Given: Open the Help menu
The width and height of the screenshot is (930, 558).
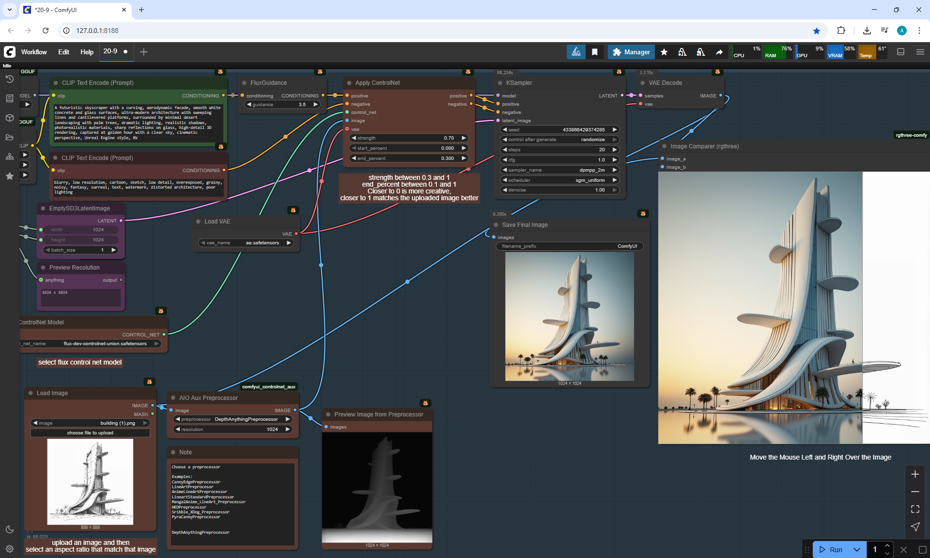Looking at the screenshot, I should coord(87,52).
